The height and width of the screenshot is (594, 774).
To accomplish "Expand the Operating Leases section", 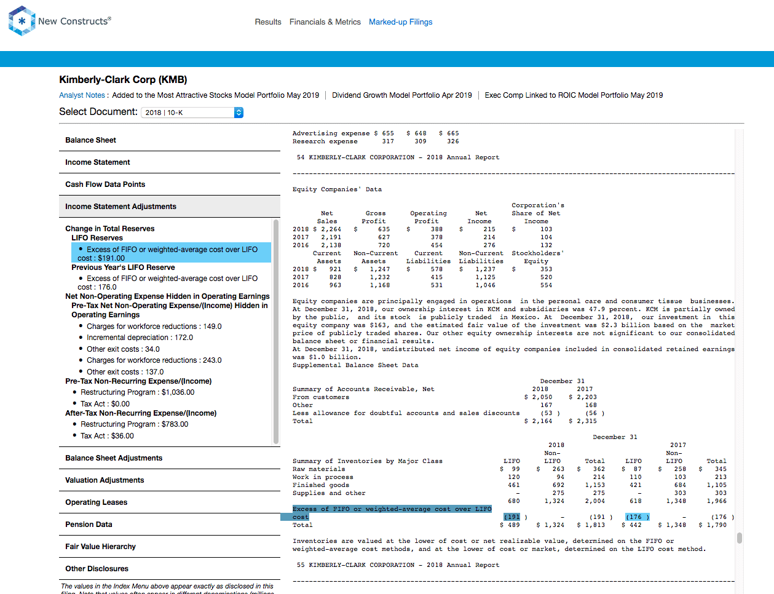I will coord(170,502).
